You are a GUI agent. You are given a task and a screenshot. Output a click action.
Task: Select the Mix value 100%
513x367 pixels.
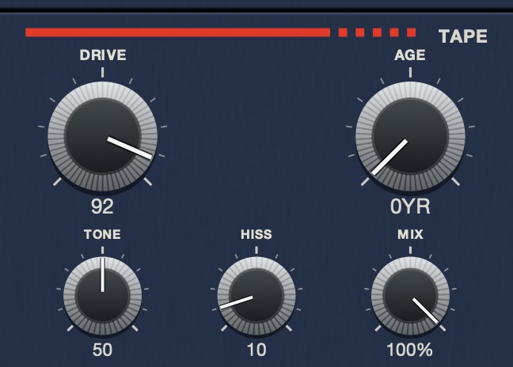[410, 350]
